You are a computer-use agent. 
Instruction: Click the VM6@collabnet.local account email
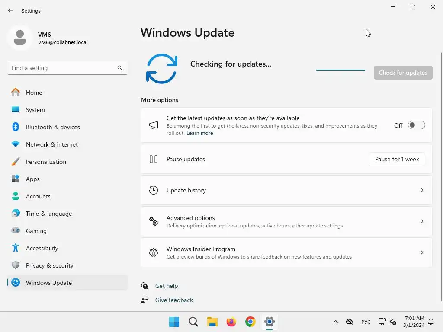[63, 42]
